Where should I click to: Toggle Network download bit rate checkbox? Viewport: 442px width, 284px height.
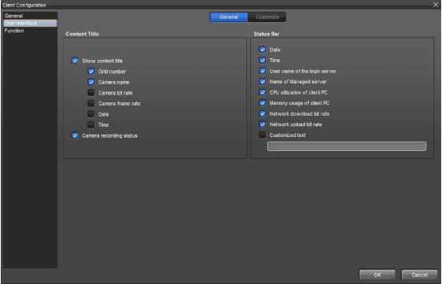262,113
